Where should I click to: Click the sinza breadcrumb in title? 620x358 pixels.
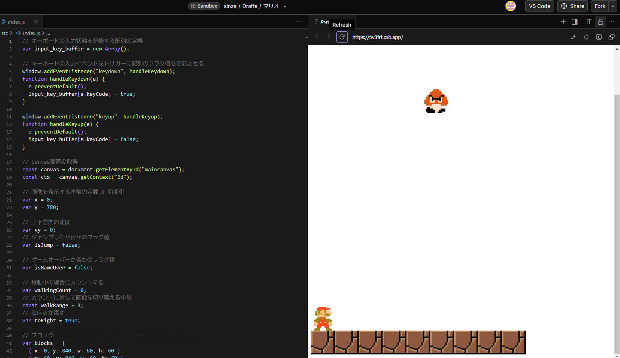(230, 6)
